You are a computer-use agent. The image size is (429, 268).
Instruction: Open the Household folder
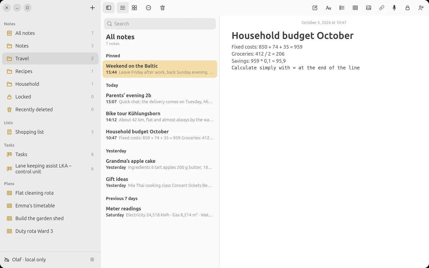[50, 84]
